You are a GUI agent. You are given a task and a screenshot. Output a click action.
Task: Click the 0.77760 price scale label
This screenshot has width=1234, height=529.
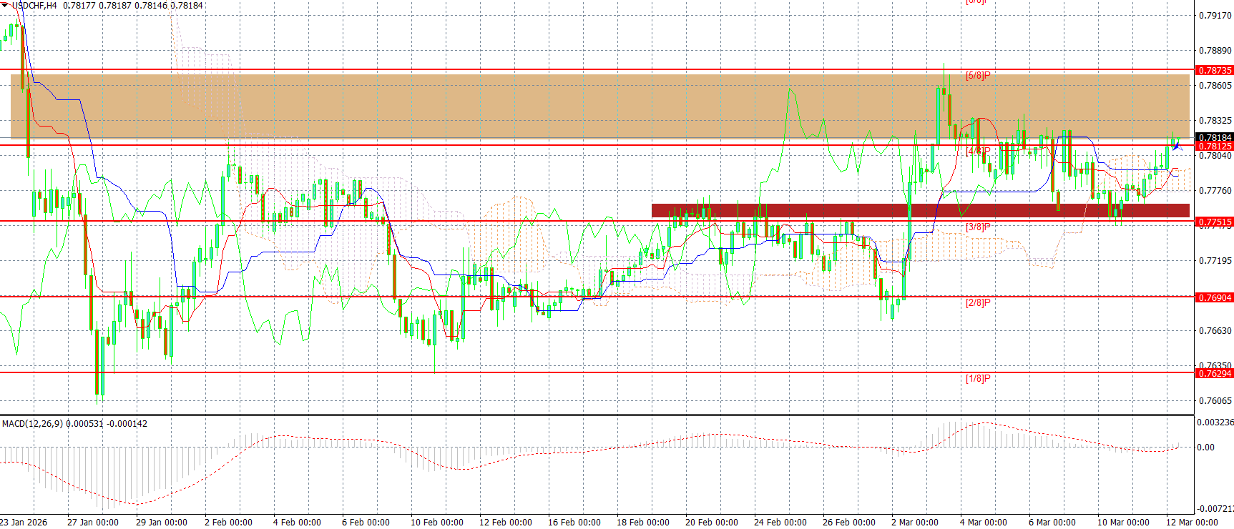[1215, 191]
